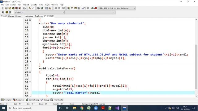Redo the edit with the toolbar arrow
This screenshot has width=198, height=111.
pos(33,8)
